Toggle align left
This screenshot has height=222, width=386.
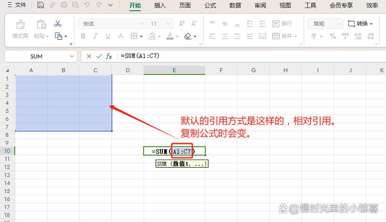pos(212,36)
